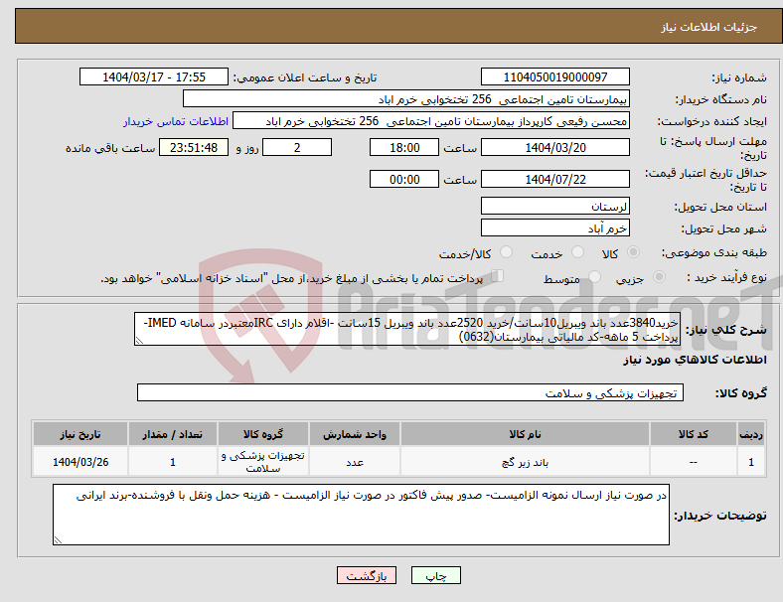The image size is (783, 602).
Task: Click the announcement date field 1404/03/17 - 17:55
Action: click(x=154, y=76)
